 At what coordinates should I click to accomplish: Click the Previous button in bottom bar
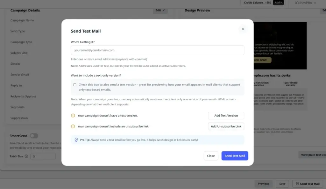pyautogui.click(x=263, y=184)
